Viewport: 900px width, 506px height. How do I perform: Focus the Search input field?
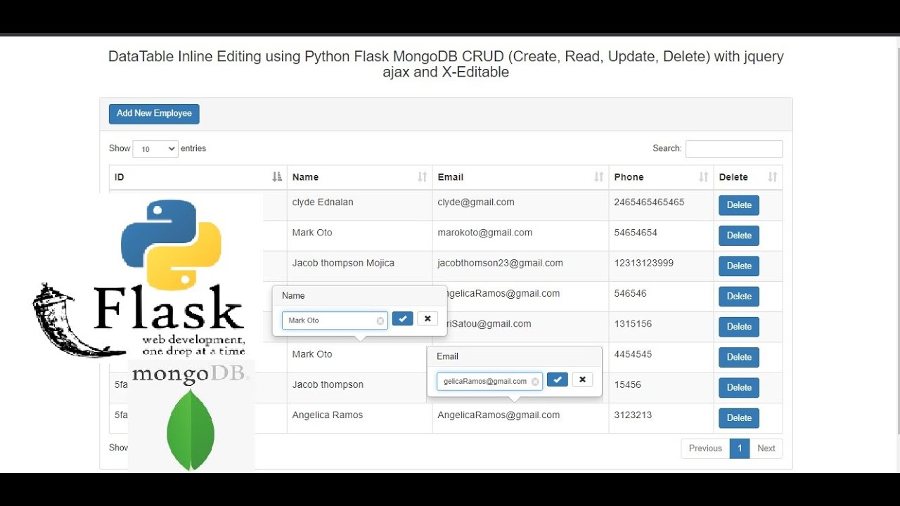pos(734,149)
